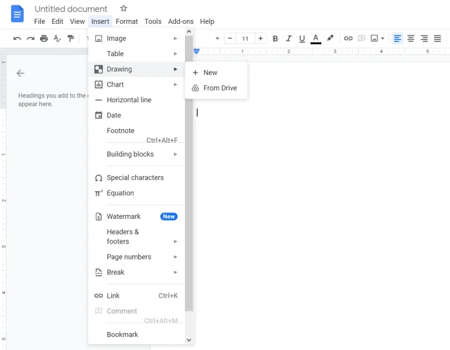Expand the Page numbers submenu

136,257
